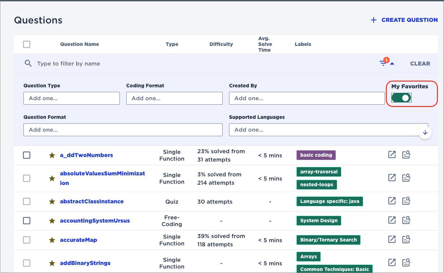Screen dimensions: 444x273
Task: Disable the My Favorites toggle
Action: (x=401, y=98)
